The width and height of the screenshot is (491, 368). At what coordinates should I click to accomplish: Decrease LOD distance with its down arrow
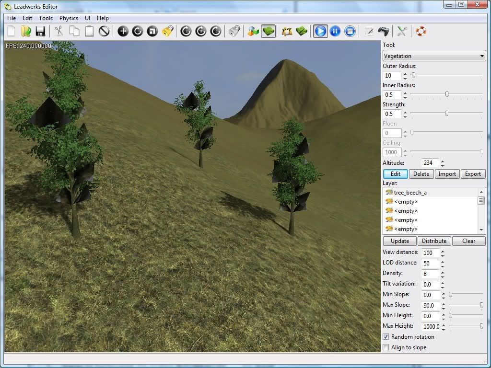tap(443, 265)
